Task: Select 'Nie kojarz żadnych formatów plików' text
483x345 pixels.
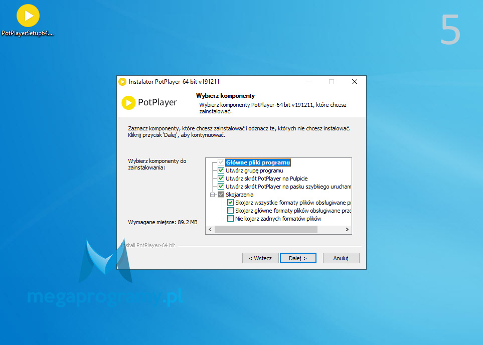Action: click(278, 219)
